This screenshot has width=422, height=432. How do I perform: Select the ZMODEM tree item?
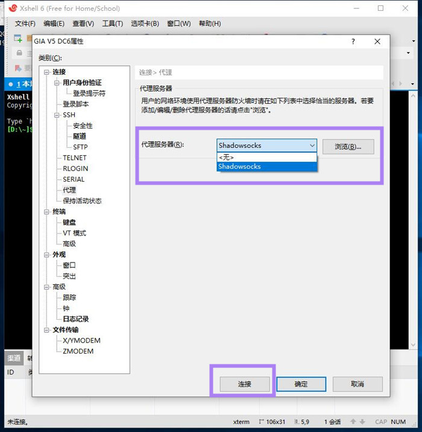coord(78,351)
